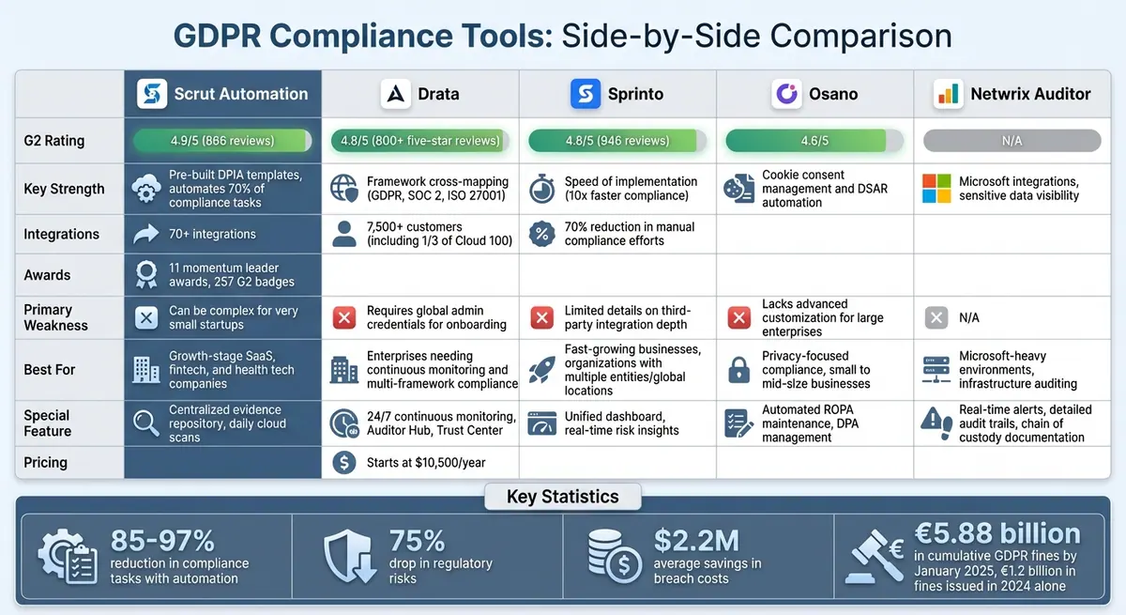This screenshot has height=615, width=1126.
Task: Click the building icon beside Growth-stage SaaS
Action: (146, 369)
